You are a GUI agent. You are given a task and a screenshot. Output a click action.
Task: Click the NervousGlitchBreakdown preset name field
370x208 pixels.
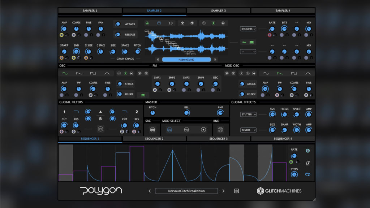coord(186,191)
